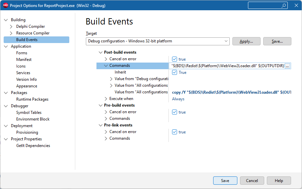Expand Pre-link Cancel on error row
Screen dimensions: 302x189
tap(106, 132)
